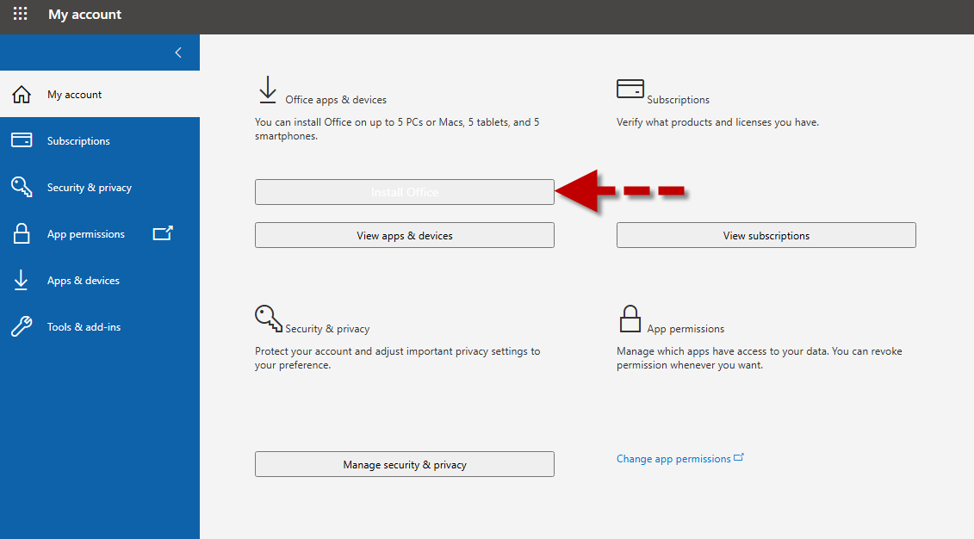Open the app launcher grid icon
Viewport: 974px width, 539px height.
20,14
